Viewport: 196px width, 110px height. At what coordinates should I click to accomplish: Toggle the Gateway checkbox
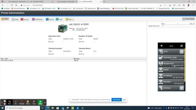[182, 88]
